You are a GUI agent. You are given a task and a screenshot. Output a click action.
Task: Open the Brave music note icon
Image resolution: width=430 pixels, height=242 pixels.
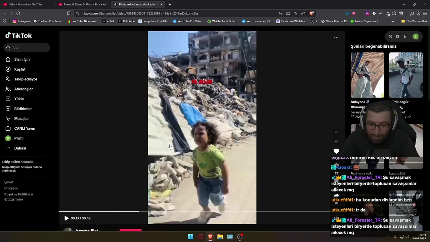pyautogui.click(x=412, y=13)
